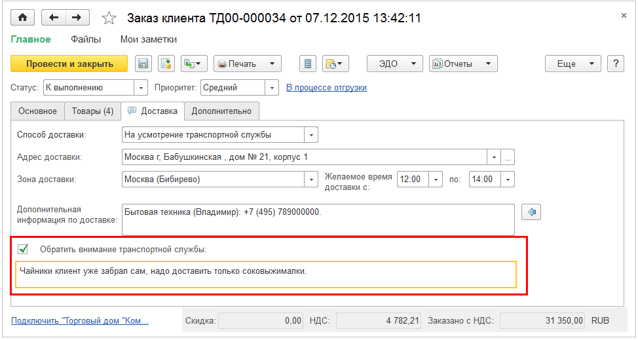Select the Доставка tab
Screen dimensions: 638x340
153,111
